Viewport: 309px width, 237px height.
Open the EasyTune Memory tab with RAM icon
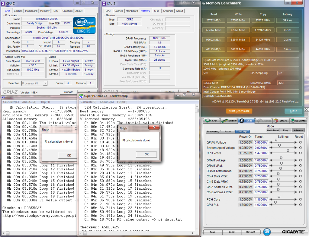(229, 121)
